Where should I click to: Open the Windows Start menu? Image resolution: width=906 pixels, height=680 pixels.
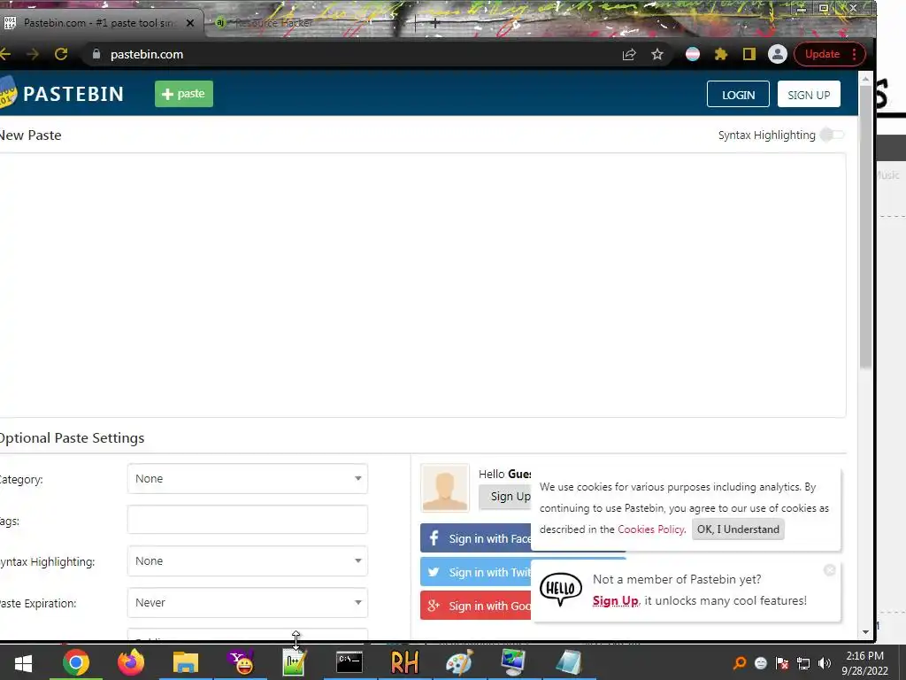point(23,662)
